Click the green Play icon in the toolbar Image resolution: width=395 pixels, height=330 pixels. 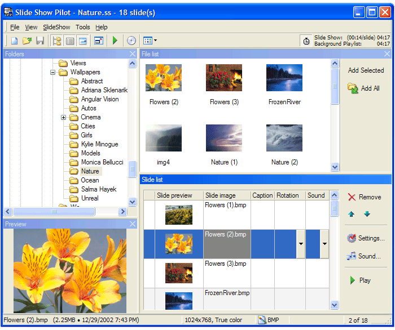(x=115, y=41)
